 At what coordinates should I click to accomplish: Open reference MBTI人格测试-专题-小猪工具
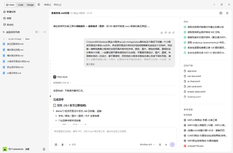click(200, 120)
